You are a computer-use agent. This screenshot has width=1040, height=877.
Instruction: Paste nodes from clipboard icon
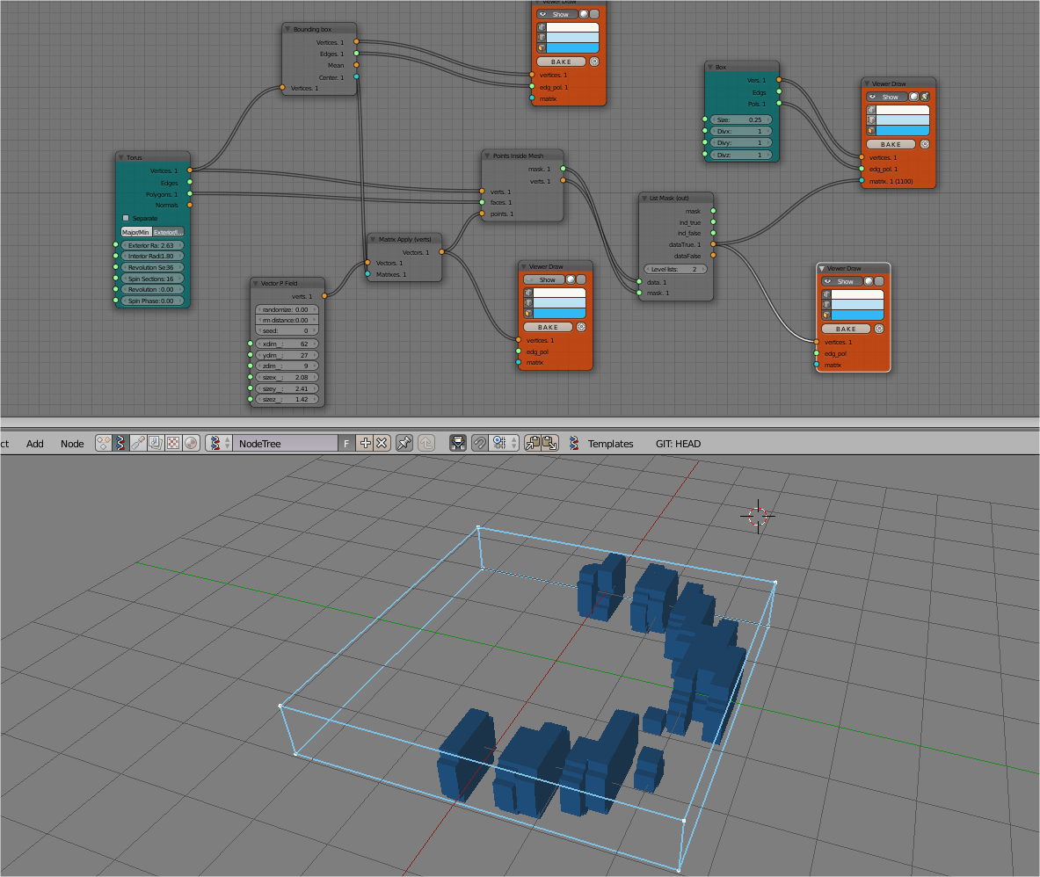549,443
